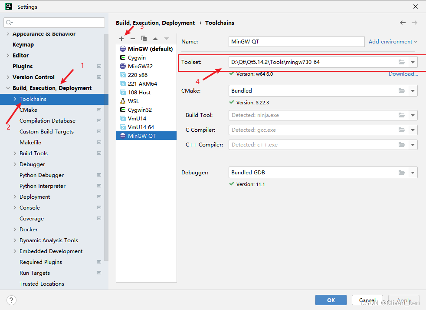Viewport: 426px width, 310px height.
Task: Click the settings search field
Action: click(x=54, y=23)
